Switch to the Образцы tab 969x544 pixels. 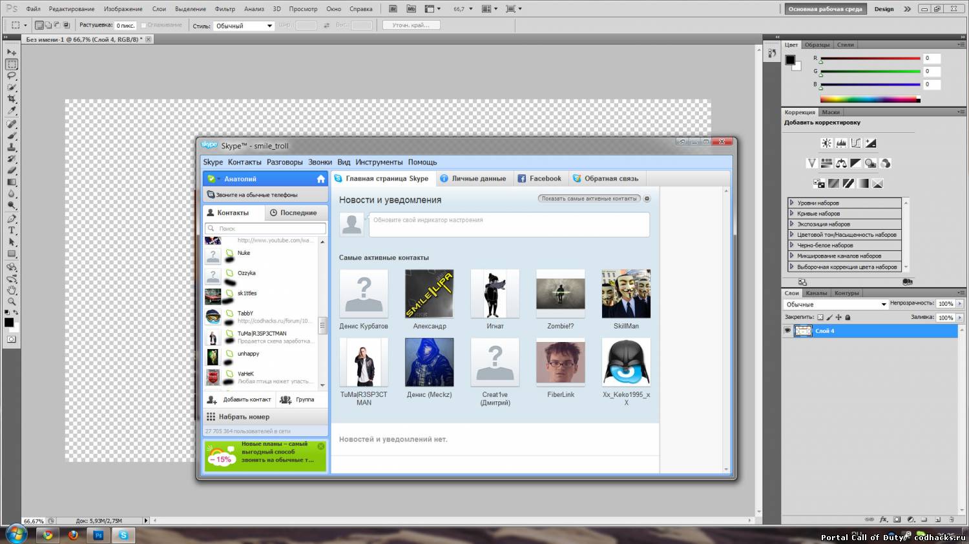click(x=817, y=45)
